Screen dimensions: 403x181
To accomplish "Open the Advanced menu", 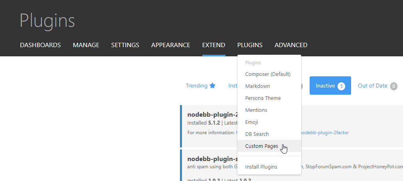I will point(291,45).
